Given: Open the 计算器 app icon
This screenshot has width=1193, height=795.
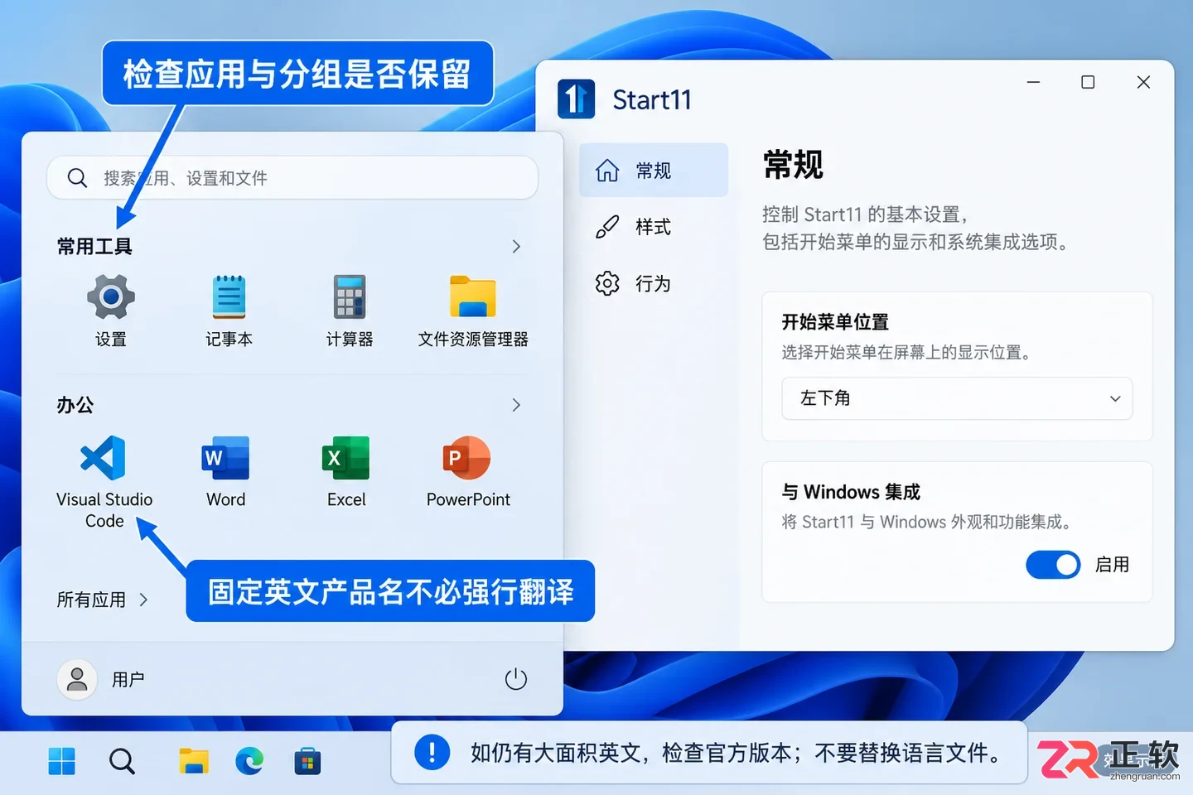Looking at the screenshot, I should [x=349, y=297].
